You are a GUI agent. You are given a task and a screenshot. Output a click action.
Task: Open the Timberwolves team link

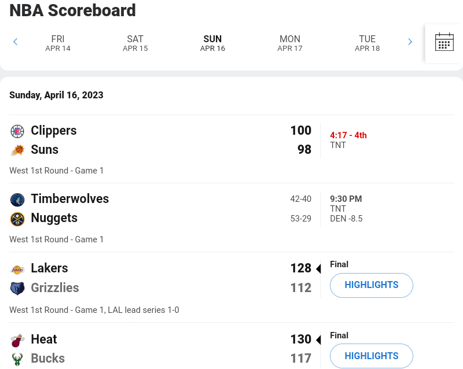coord(70,199)
